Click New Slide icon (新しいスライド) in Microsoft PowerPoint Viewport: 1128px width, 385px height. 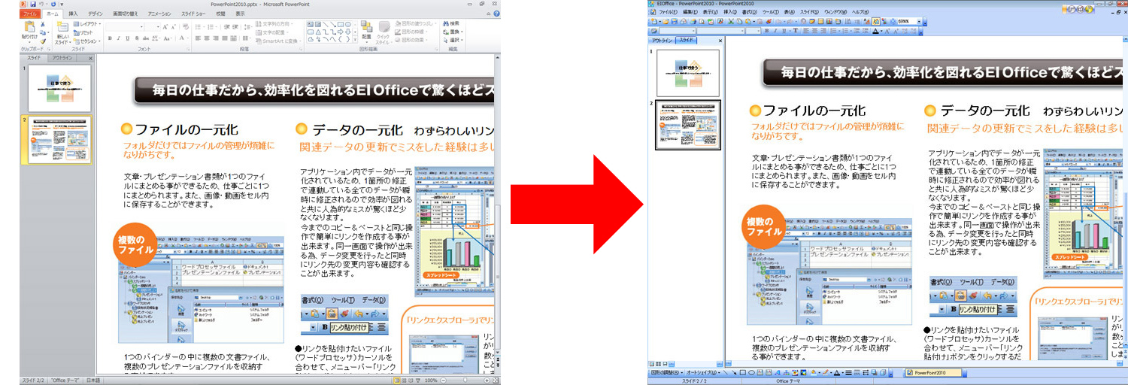click(x=63, y=27)
